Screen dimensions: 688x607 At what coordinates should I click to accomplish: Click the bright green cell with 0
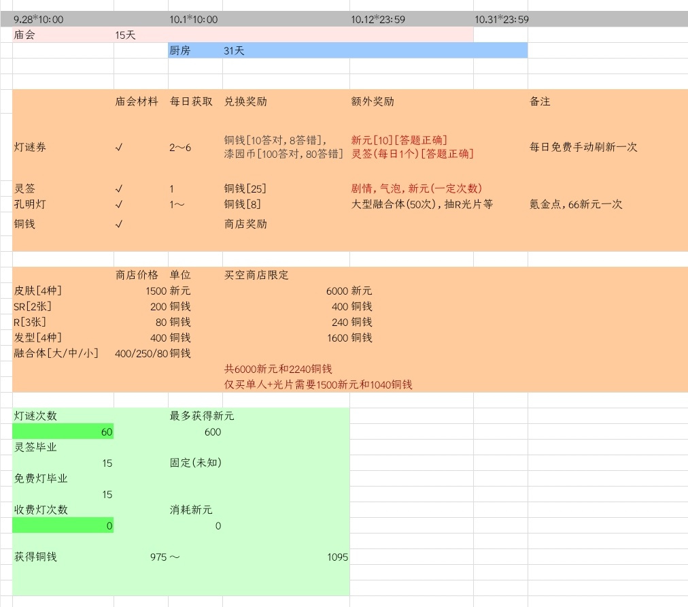point(63,526)
